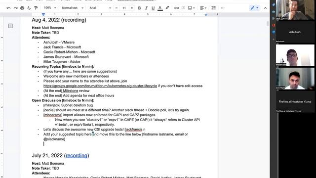Click the [mboersma] underlined text
This screenshot has height=178, width=316.
53,115
